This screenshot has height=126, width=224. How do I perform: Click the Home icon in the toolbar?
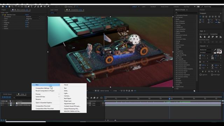[3, 7]
